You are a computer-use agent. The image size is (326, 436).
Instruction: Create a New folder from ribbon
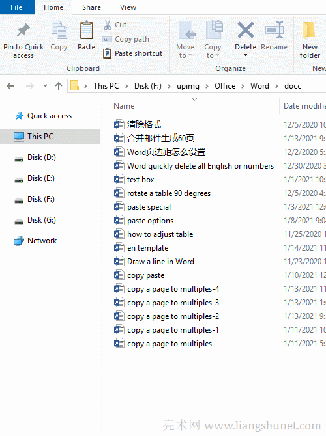click(310, 39)
